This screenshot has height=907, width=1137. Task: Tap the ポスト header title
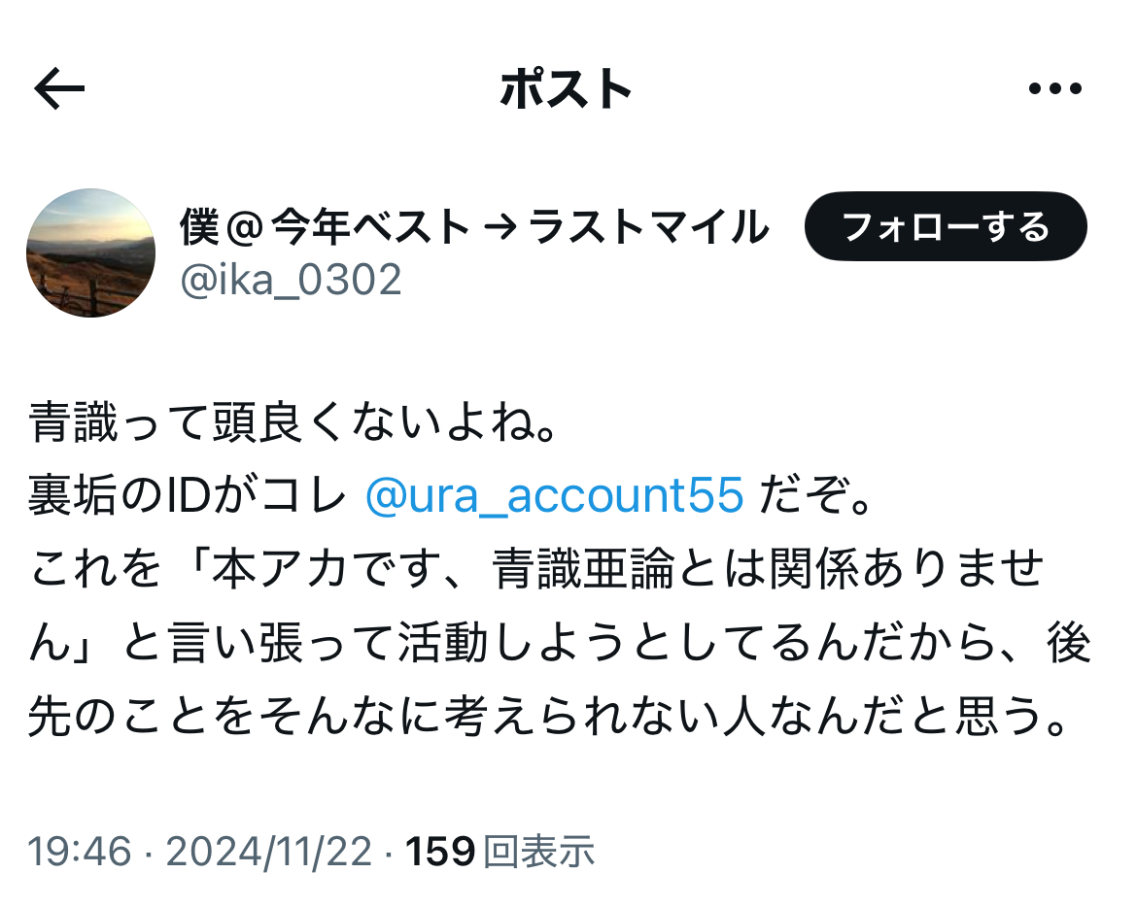[x=567, y=89]
